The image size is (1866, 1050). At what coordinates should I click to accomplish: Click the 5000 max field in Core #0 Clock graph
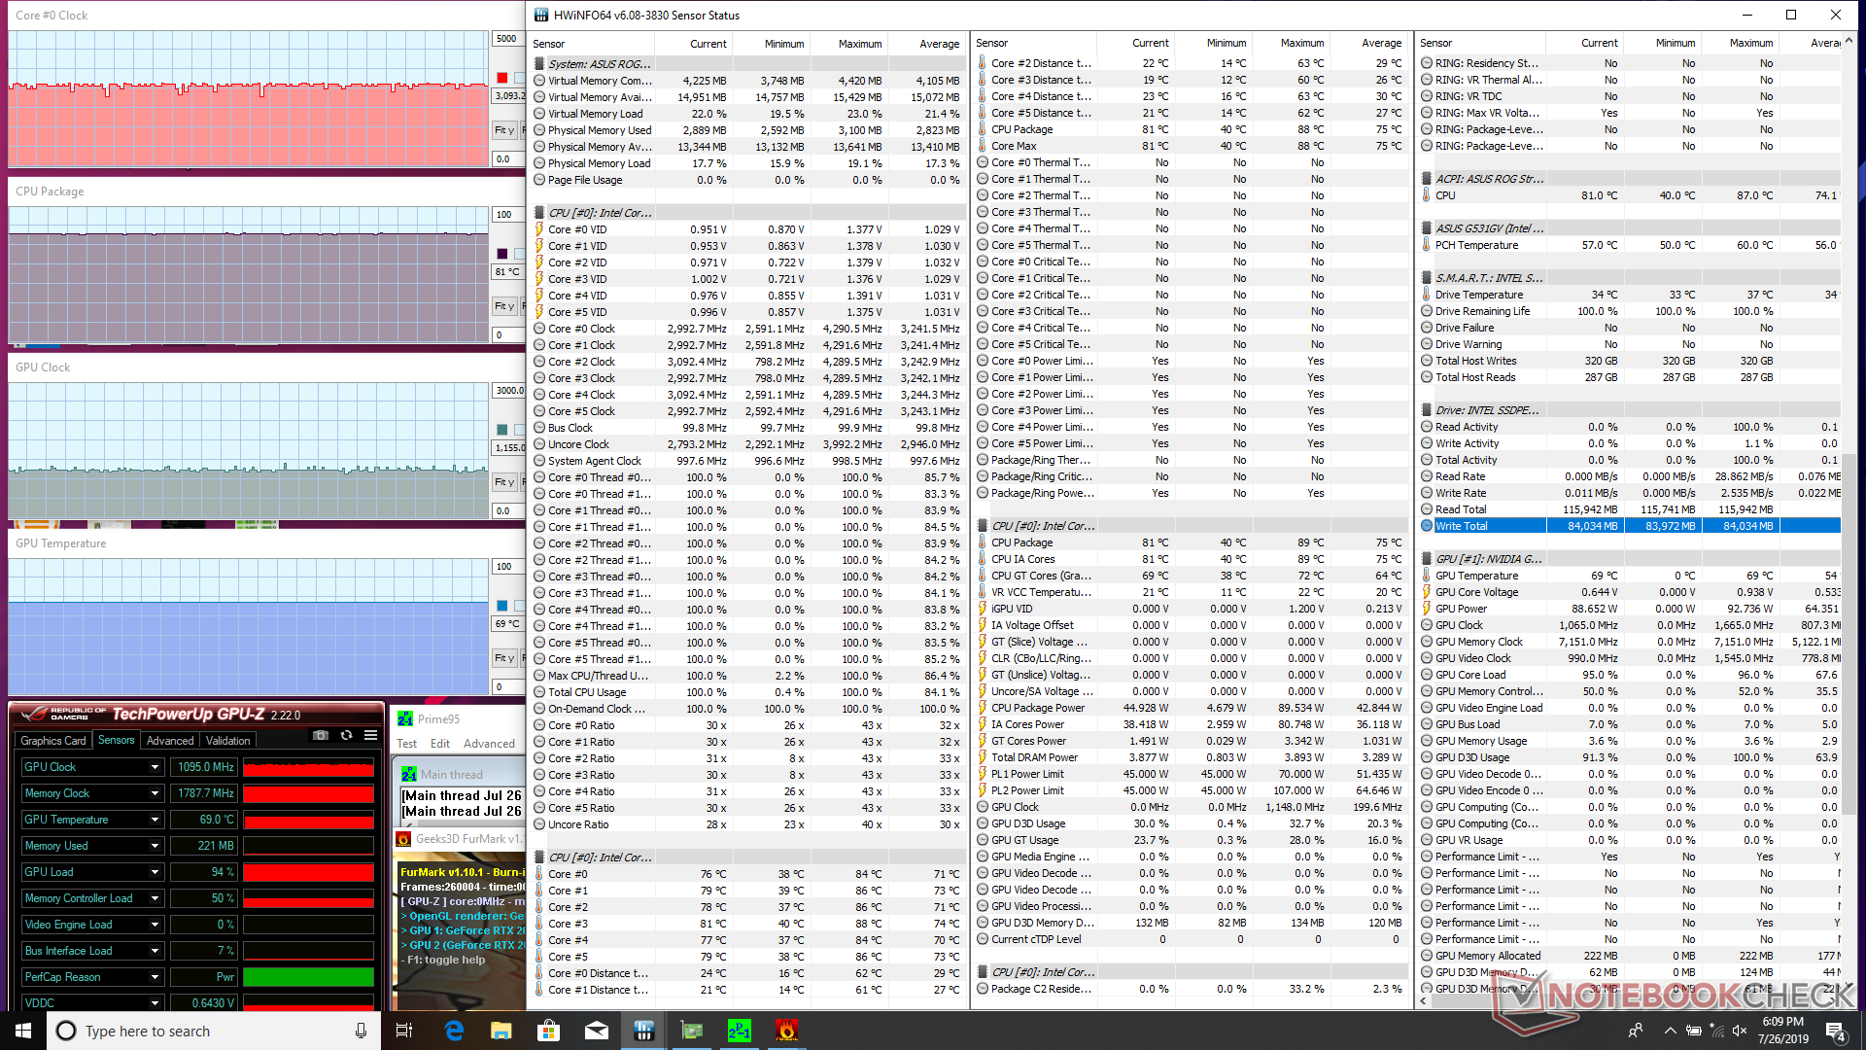tap(508, 39)
